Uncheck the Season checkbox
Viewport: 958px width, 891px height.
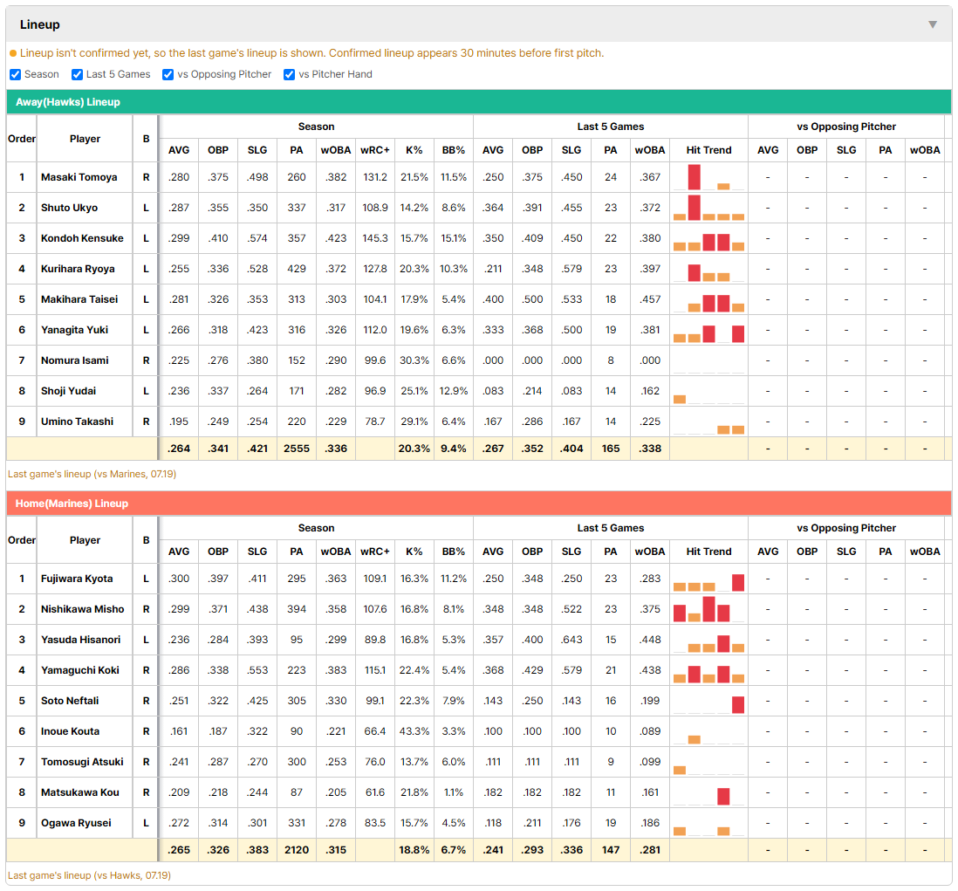click(16, 74)
